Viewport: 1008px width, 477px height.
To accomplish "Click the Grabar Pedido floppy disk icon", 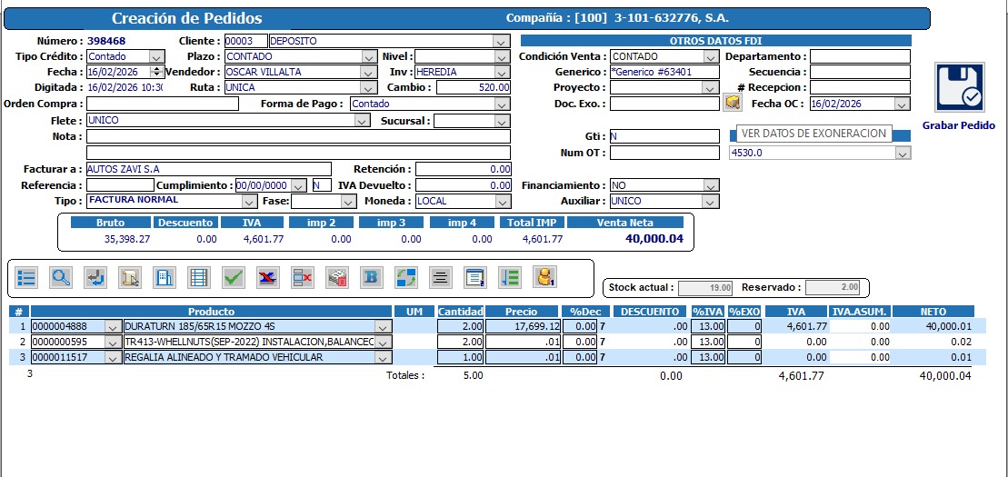I will click(x=959, y=88).
